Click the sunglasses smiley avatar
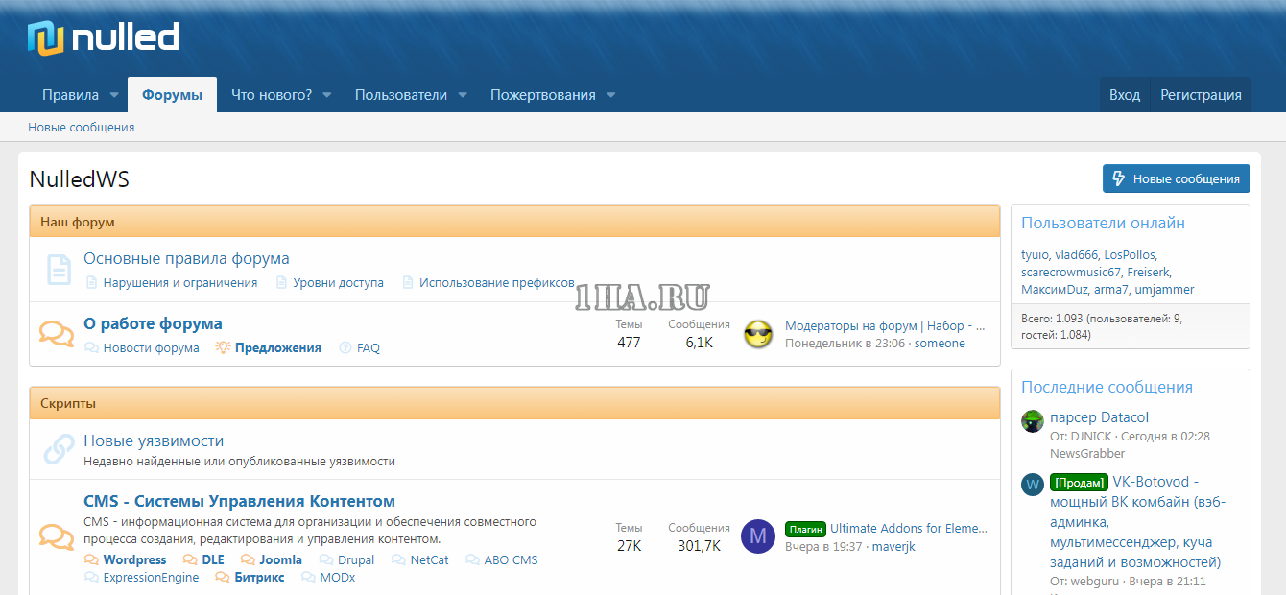The height and width of the screenshot is (595, 1286). tap(758, 334)
